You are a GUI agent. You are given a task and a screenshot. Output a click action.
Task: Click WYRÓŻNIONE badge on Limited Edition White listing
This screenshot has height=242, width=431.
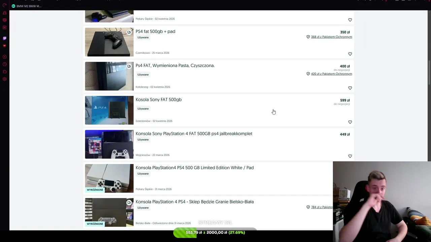click(95, 190)
